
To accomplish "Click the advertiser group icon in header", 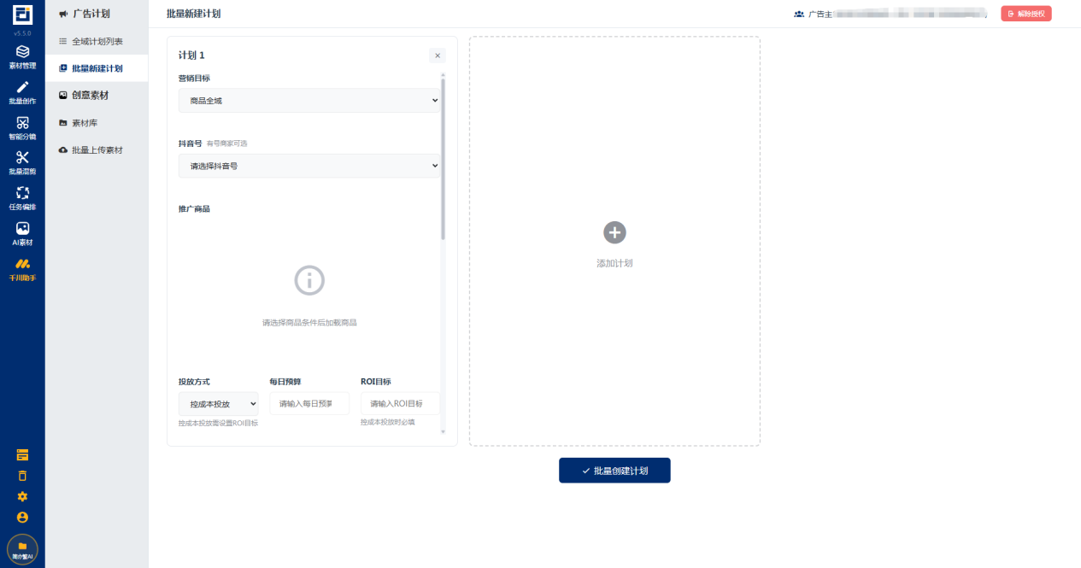I will [799, 14].
